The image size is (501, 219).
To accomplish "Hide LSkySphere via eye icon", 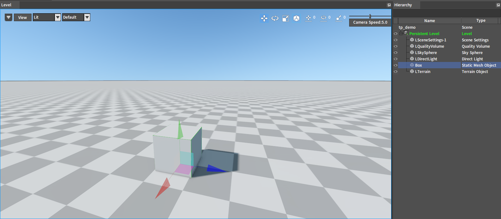I will click(x=396, y=52).
